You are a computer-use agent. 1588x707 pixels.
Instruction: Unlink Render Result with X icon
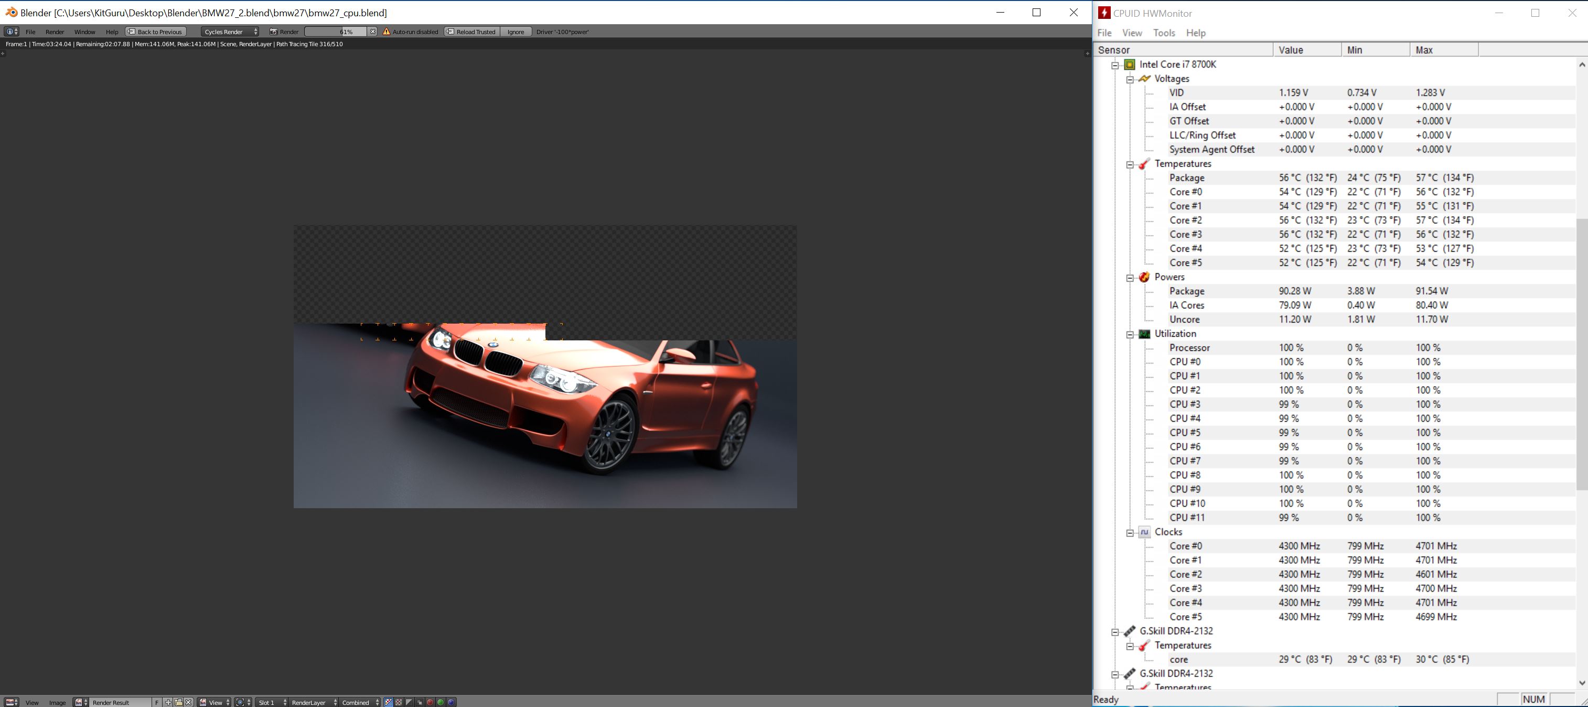(x=189, y=702)
